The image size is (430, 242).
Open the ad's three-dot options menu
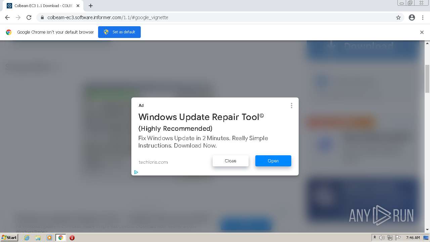291,106
